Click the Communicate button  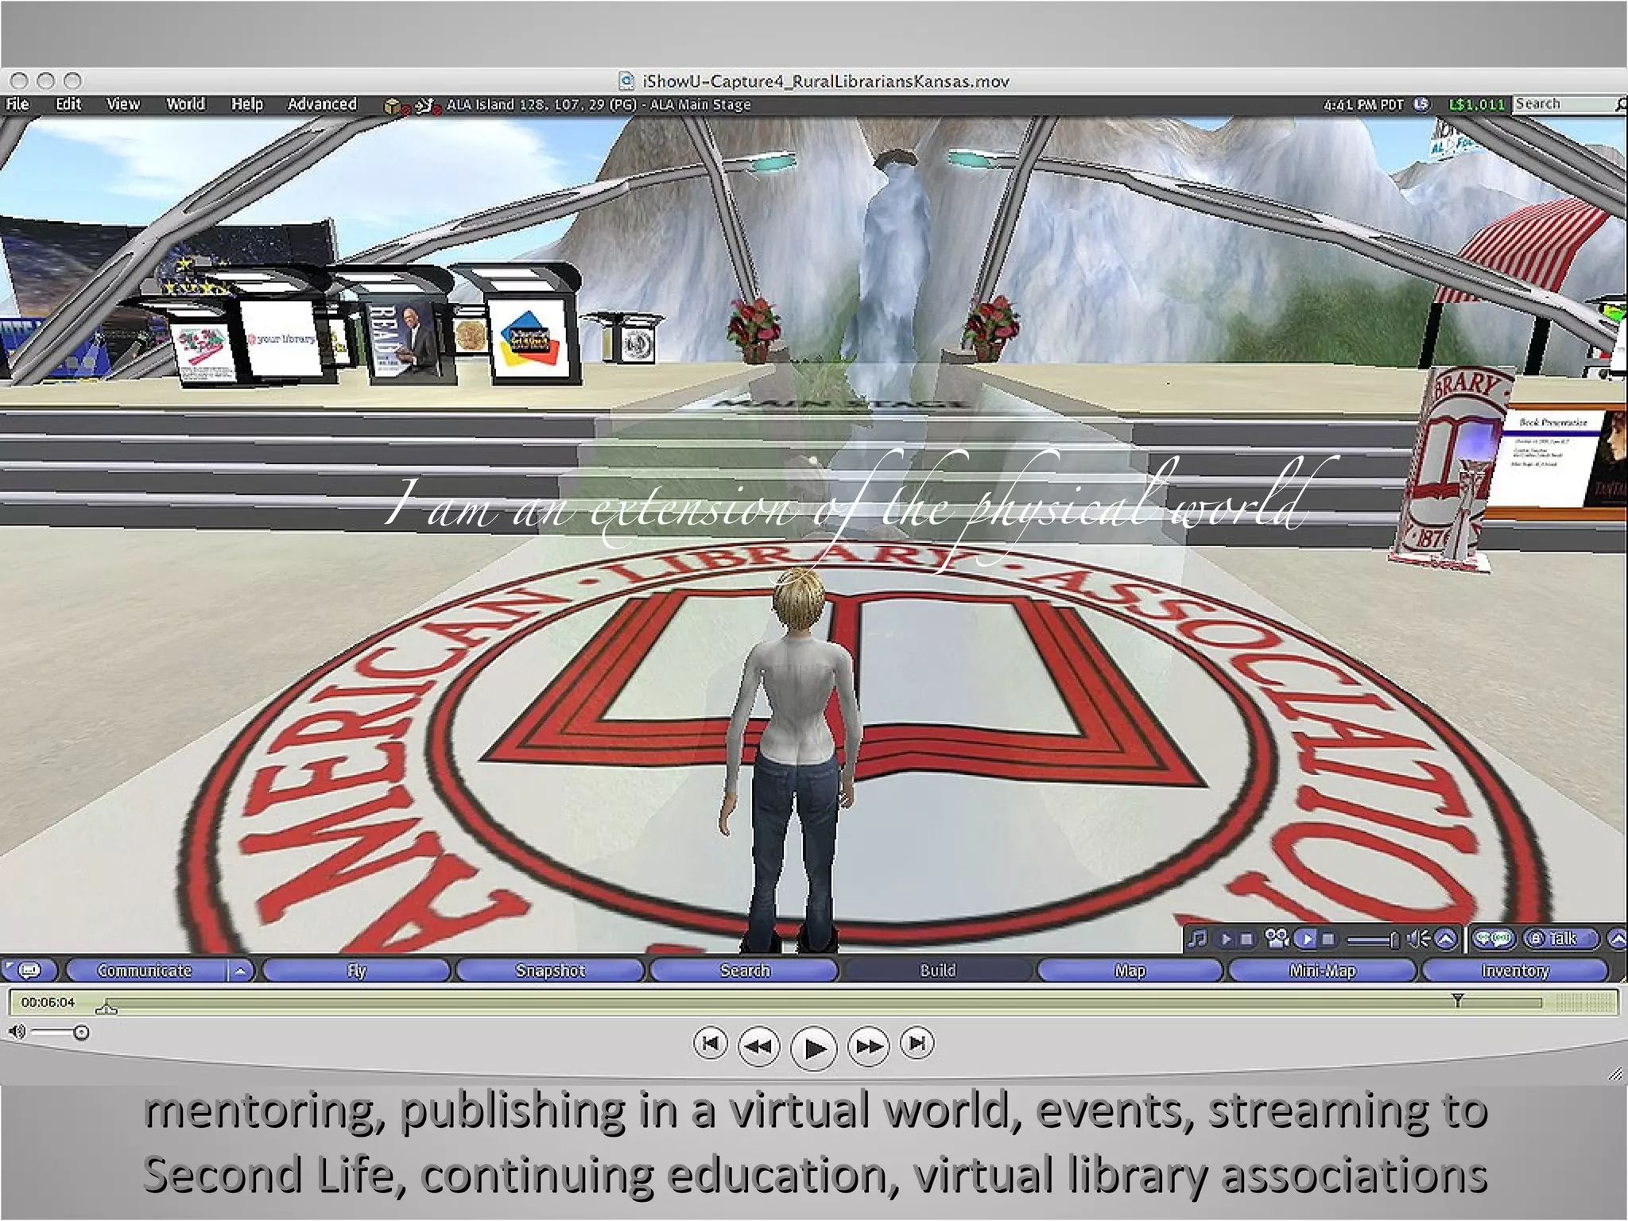[x=145, y=971]
